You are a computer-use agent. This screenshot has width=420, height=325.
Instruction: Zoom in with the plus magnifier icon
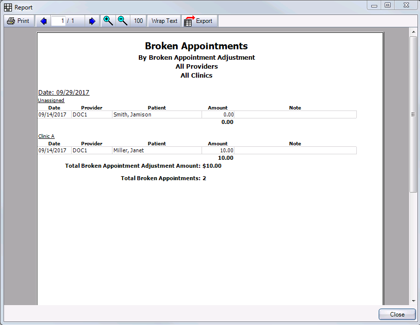pos(108,21)
